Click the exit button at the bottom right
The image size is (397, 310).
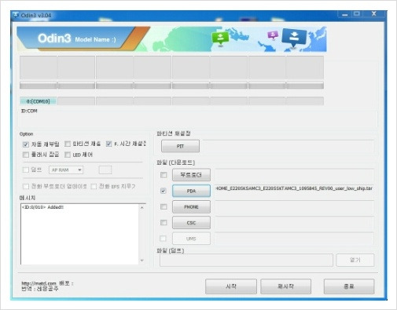(x=349, y=286)
